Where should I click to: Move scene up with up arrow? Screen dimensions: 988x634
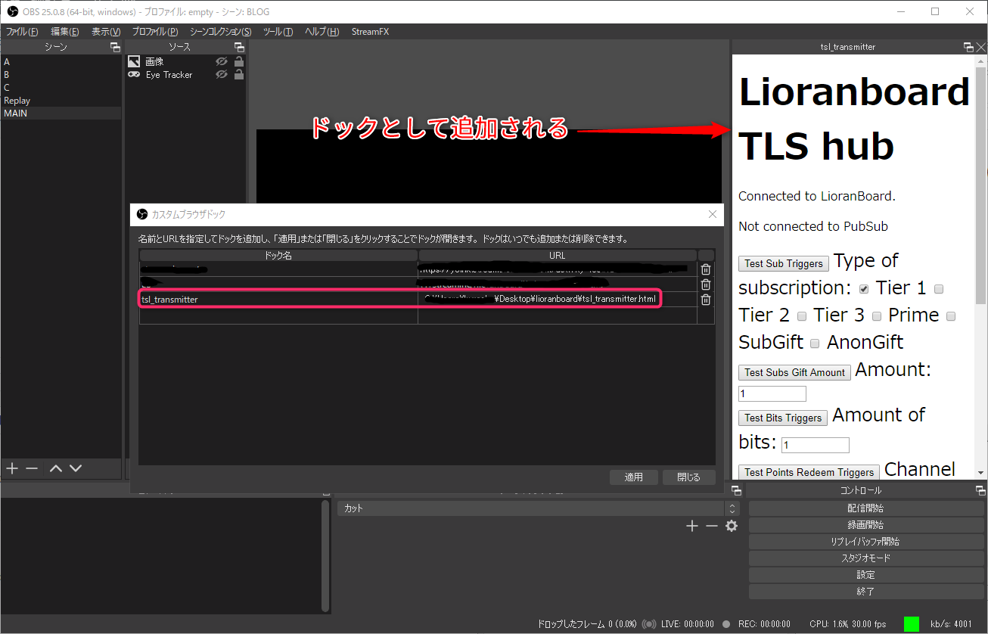56,468
